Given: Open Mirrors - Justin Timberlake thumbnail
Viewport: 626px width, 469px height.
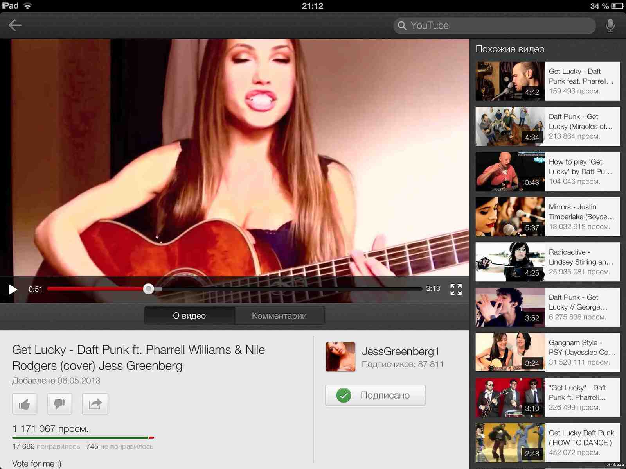Looking at the screenshot, I should coord(510,217).
